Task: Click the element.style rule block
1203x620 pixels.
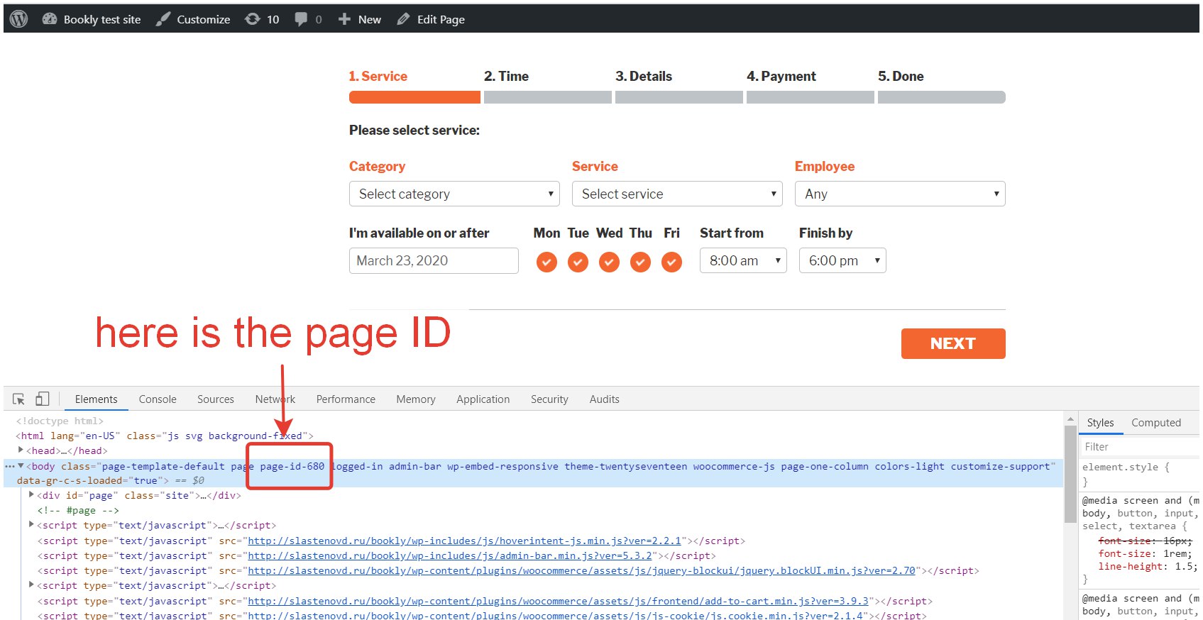Action: pyautogui.click(x=1140, y=474)
